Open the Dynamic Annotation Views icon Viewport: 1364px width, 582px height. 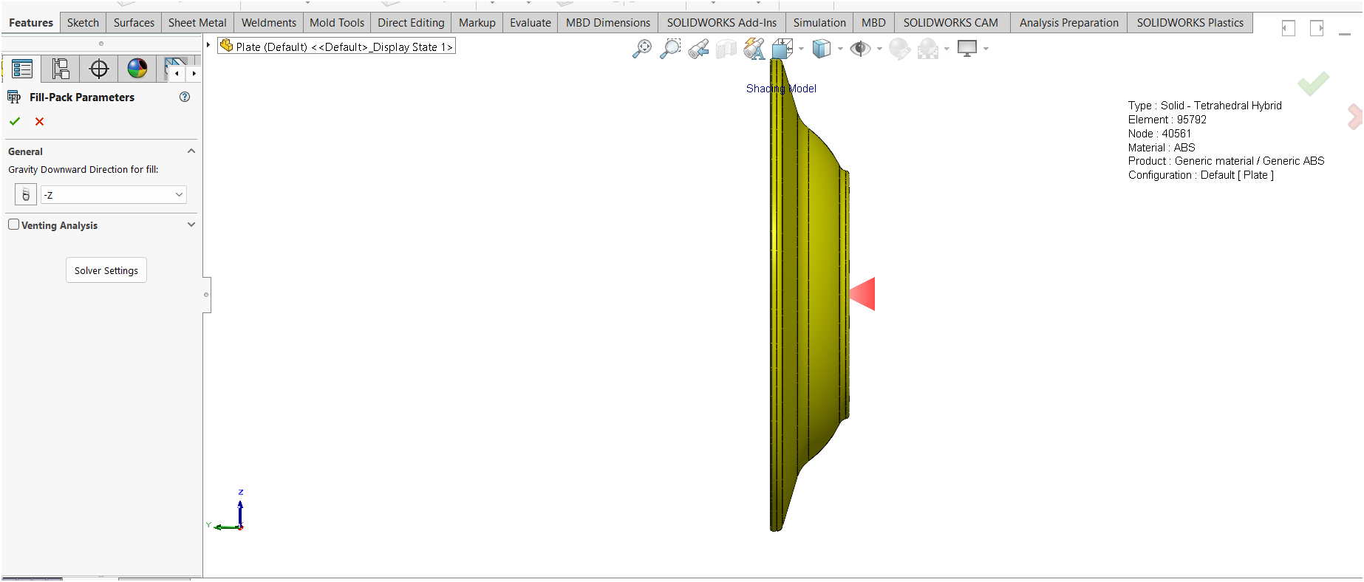(x=754, y=49)
